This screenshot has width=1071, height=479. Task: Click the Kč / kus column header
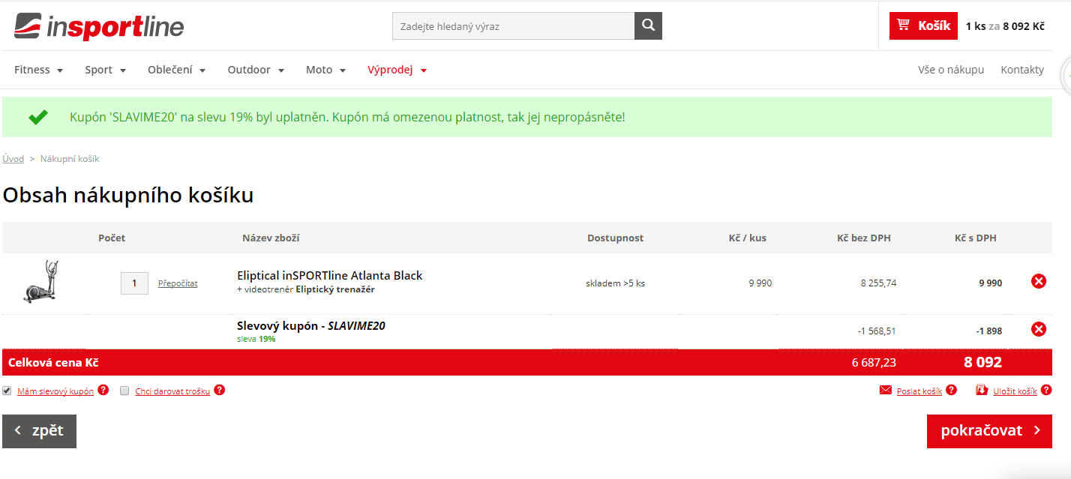pyautogui.click(x=748, y=238)
